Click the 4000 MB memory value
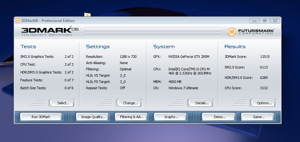 175,82
